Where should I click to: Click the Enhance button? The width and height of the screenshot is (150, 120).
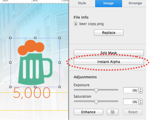tap(88, 112)
